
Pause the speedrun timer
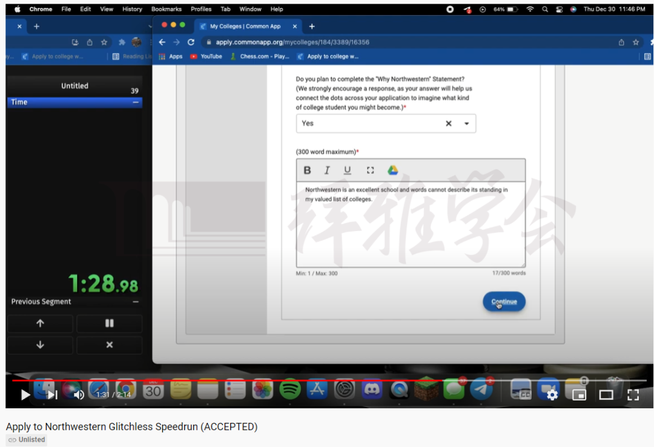(109, 323)
